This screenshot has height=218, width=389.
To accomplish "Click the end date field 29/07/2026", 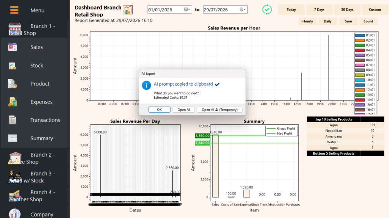I will (x=225, y=9).
